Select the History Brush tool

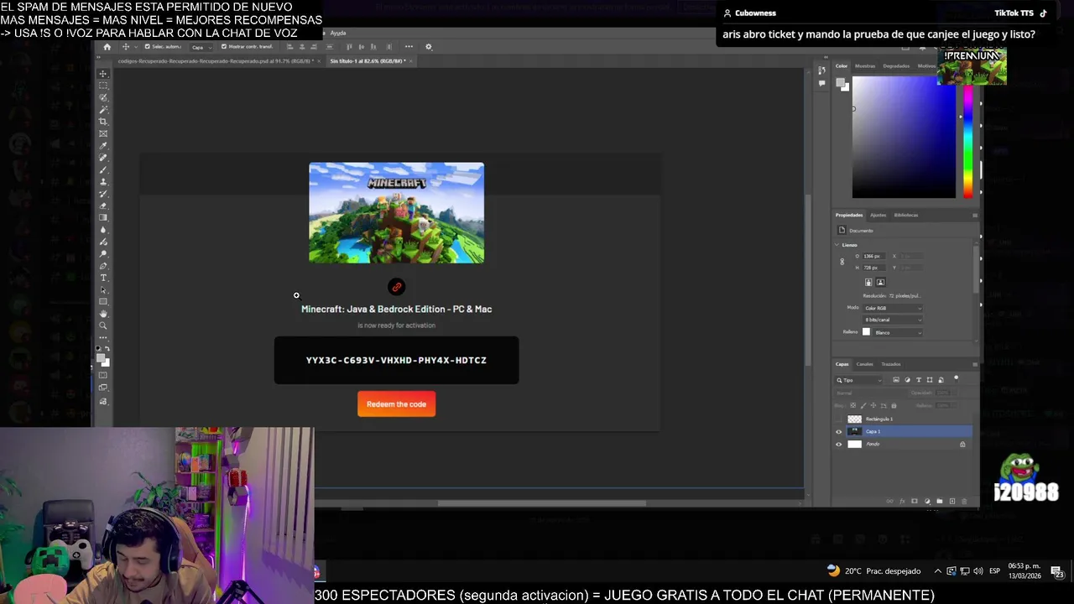point(103,192)
